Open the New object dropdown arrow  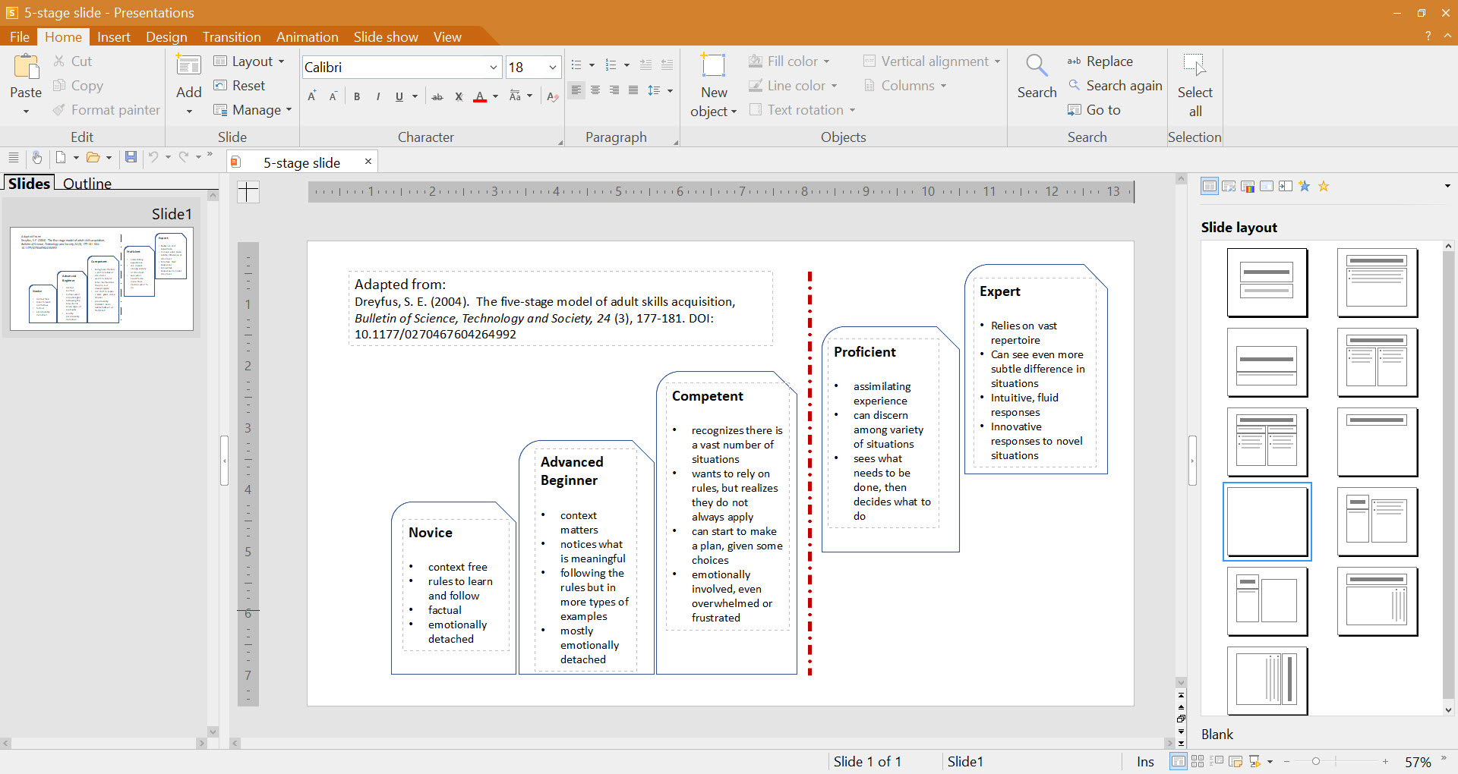click(x=734, y=112)
